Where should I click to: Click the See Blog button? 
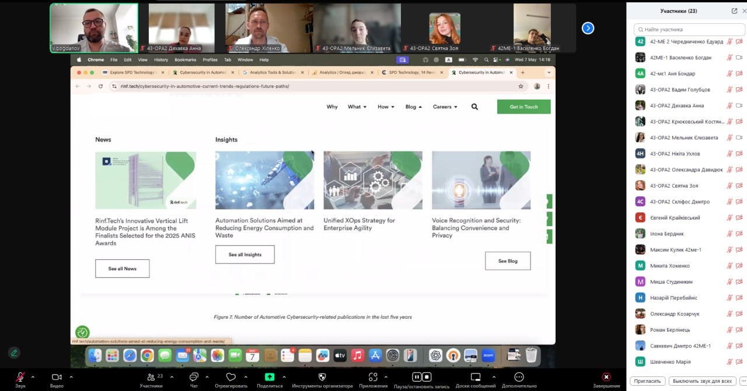tap(508, 261)
